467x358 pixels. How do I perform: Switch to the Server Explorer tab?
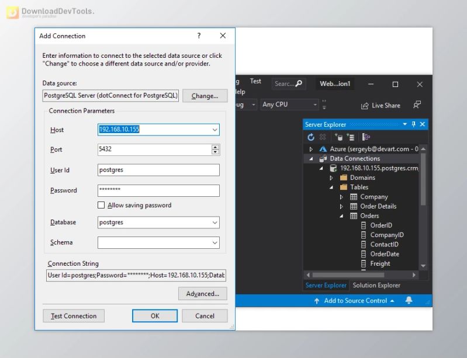(326, 286)
